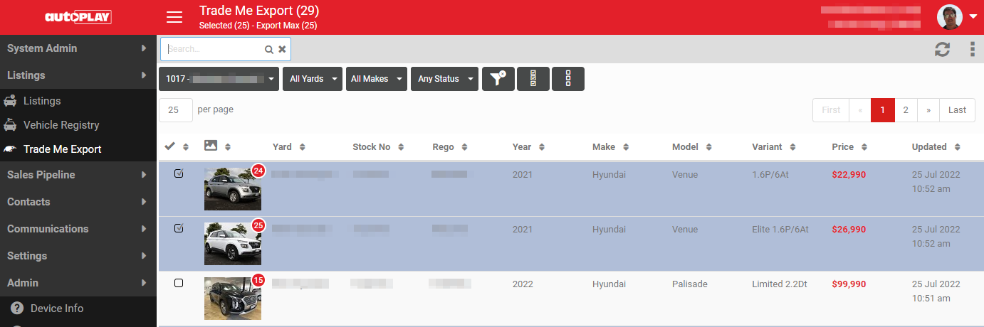Check the Palisade row checkbox

click(x=179, y=283)
